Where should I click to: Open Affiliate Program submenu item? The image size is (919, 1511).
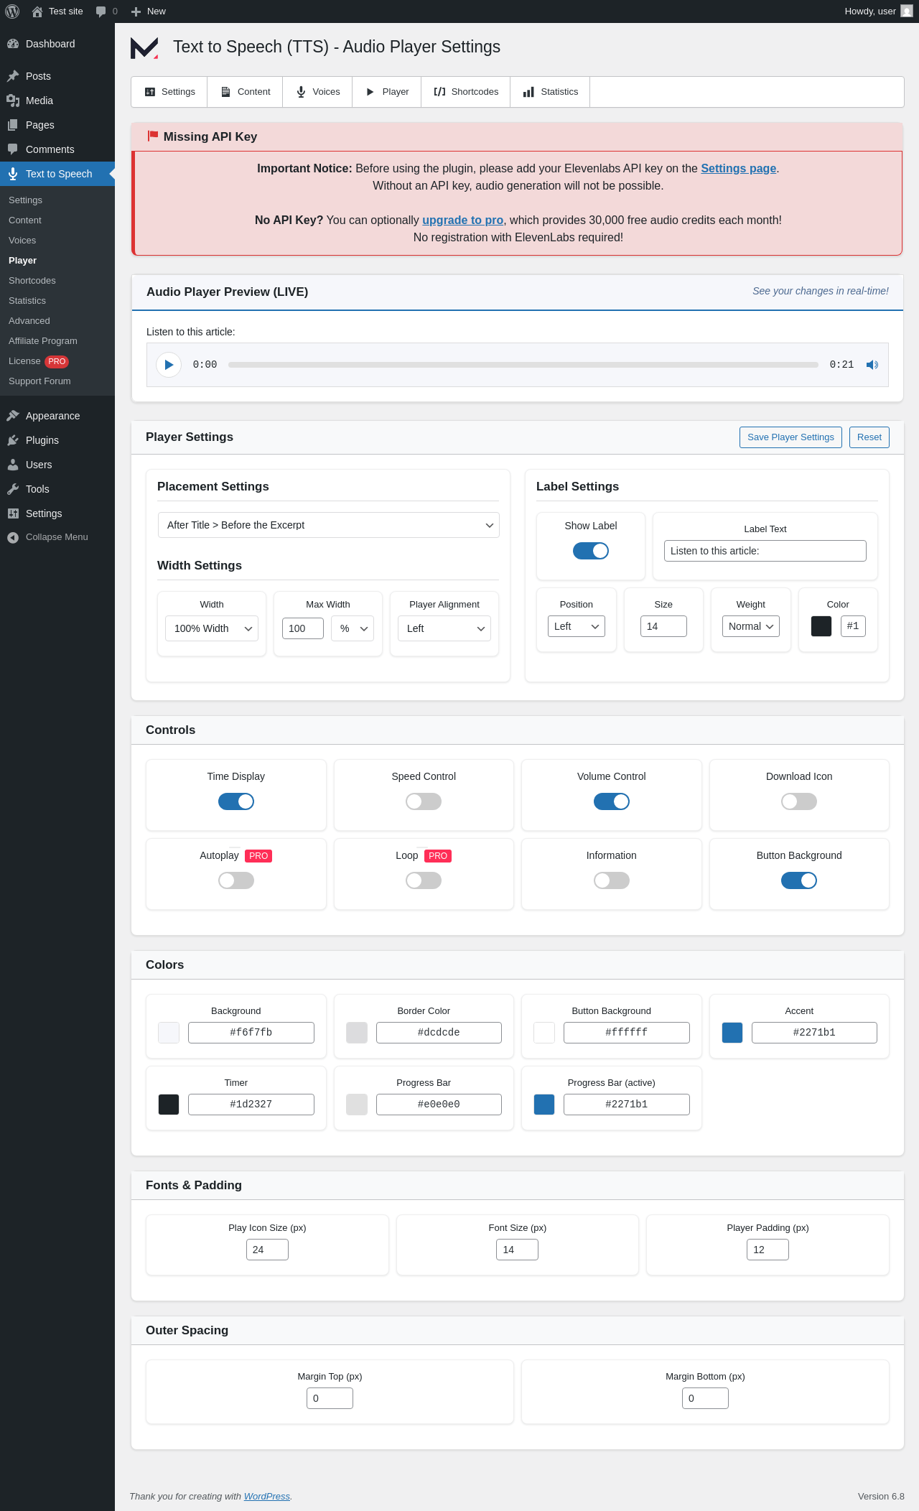[x=43, y=341]
